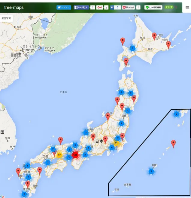Select the red pin inside the boxed inset
The height and width of the screenshot is (198, 191).
coord(173,143)
